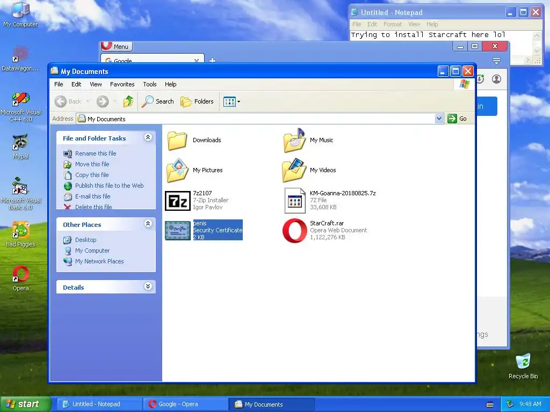
Task: Switch to Untitled - Notepad taskbar button
Action: (98, 404)
